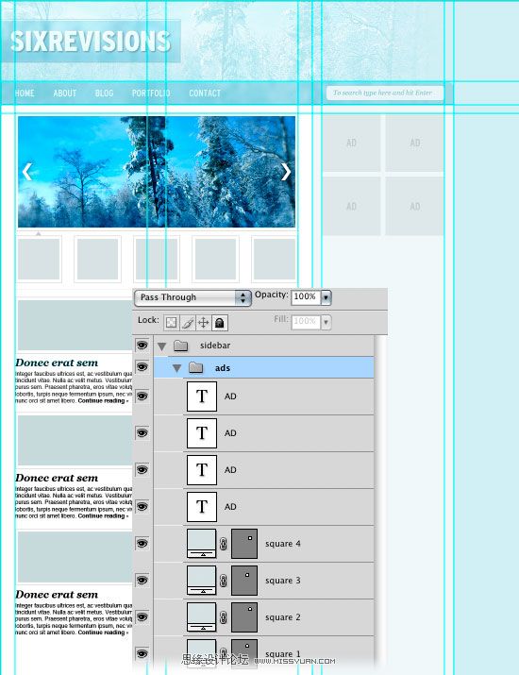Hide the square 3 layer
This screenshot has width=519, height=675.
coord(142,581)
